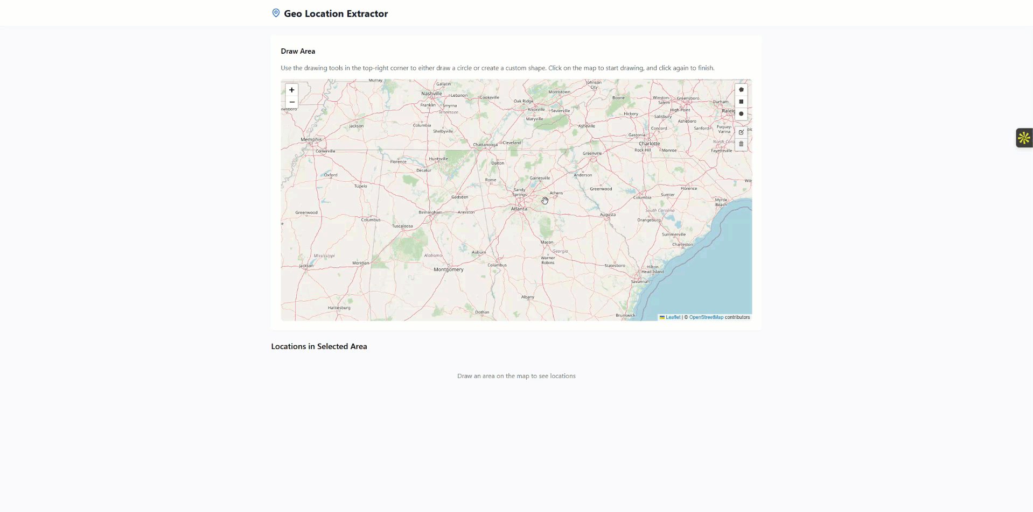Click the delete layers trash icon
The width and height of the screenshot is (1033, 512).
click(x=741, y=144)
